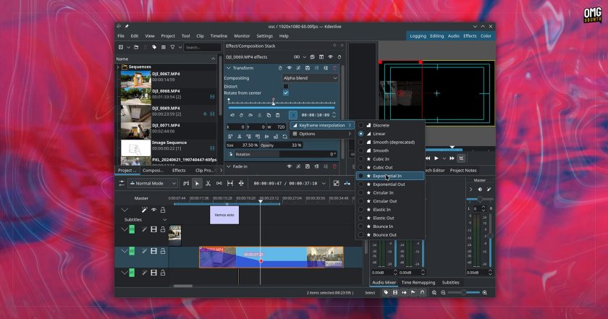Switch to Time Remapping tab

pos(418,283)
